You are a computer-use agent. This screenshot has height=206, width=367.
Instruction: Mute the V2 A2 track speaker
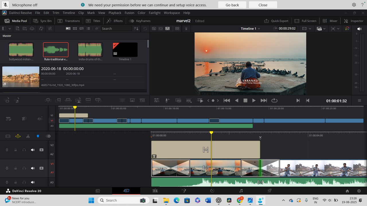point(33,150)
